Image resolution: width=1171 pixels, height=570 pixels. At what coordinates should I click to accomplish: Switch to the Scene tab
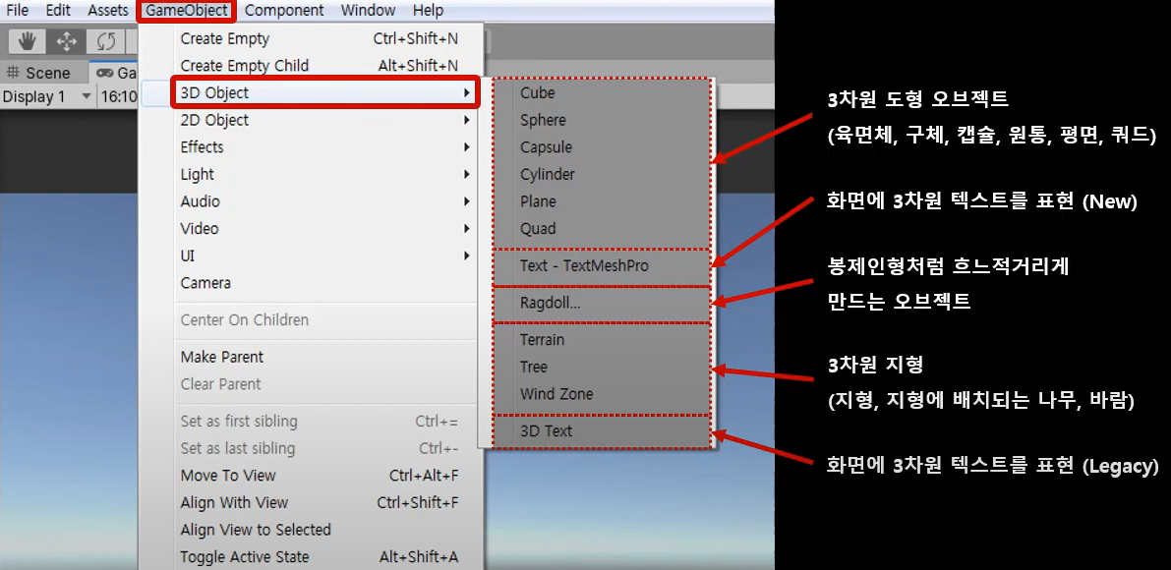coord(38,73)
